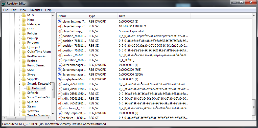Viewport: 258px width, 128px height.
Task: Click the value list vertical scrollbar thumb
Action: [253, 107]
